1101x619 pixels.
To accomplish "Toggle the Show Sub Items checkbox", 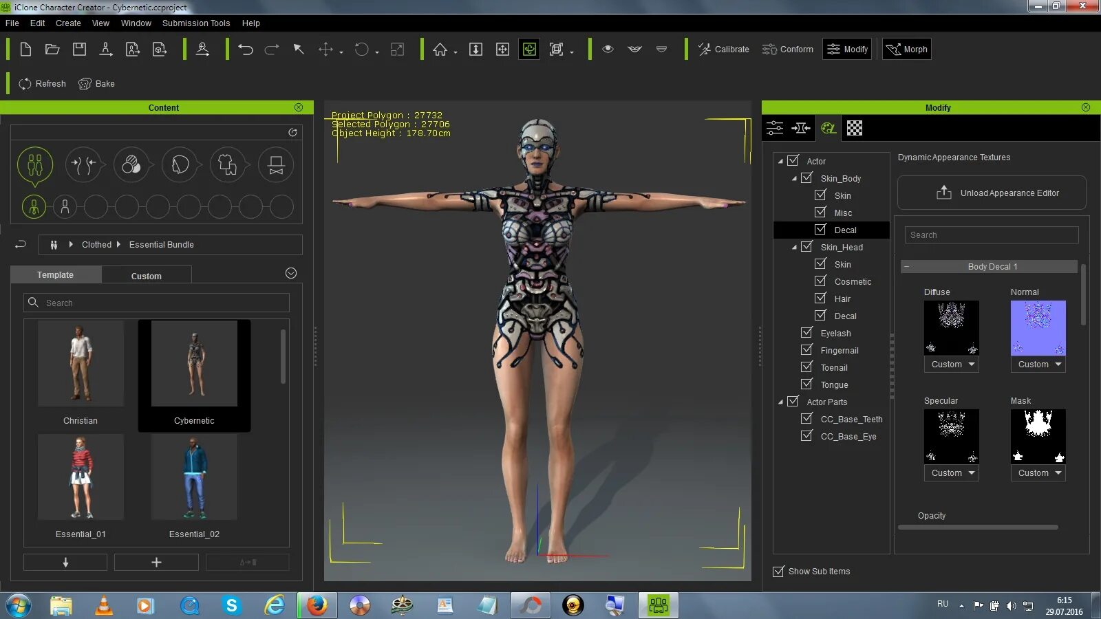I will 778,572.
